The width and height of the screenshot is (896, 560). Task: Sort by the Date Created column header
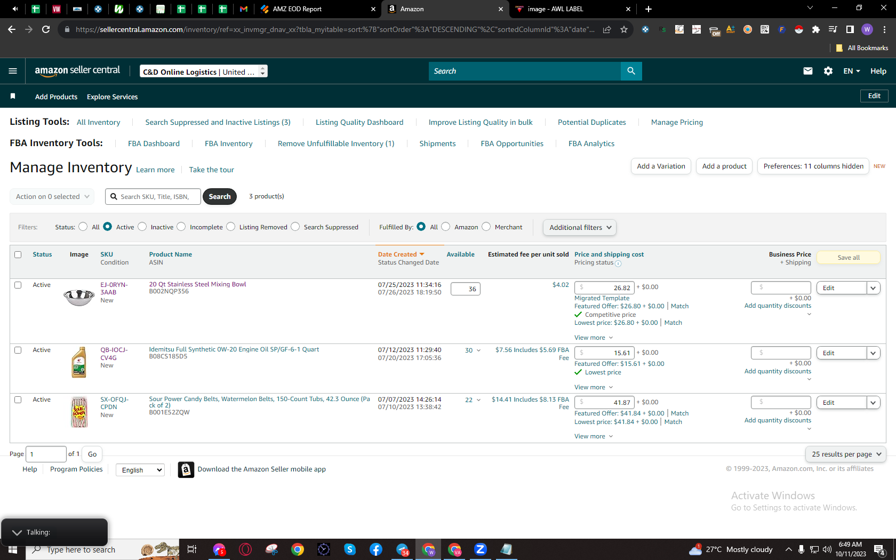(401, 254)
